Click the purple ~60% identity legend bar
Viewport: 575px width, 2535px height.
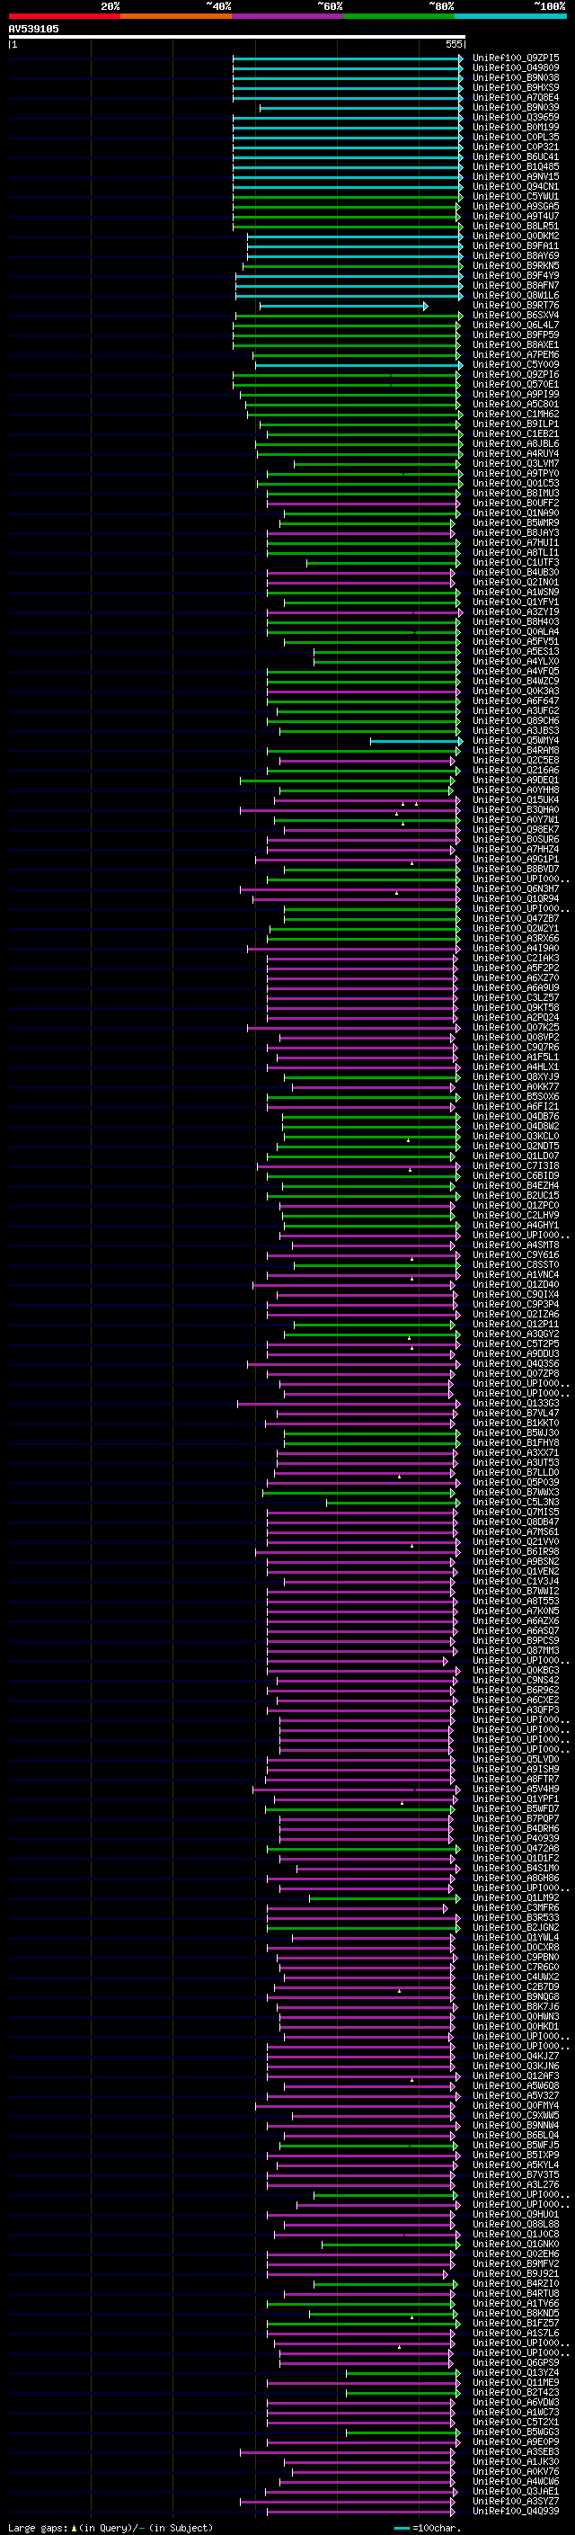tap(288, 16)
